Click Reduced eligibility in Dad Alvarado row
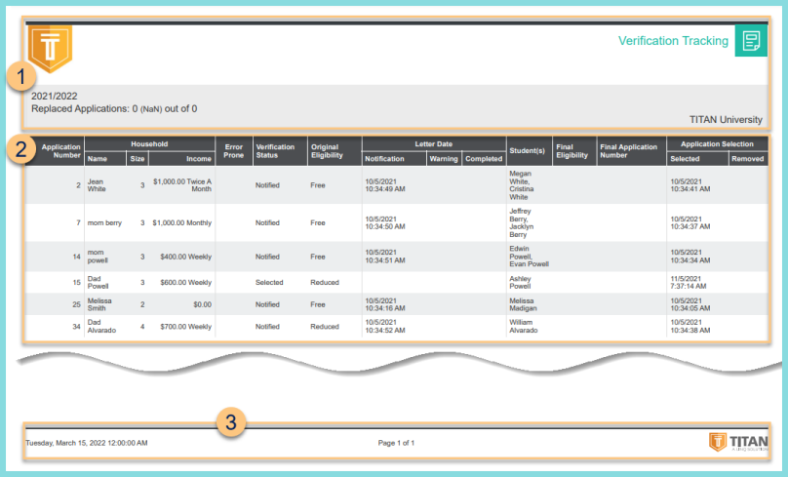 (325, 327)
